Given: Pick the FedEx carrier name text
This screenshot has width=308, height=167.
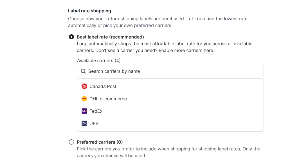Looking at the screenshot, I should [x=96, y=111].
